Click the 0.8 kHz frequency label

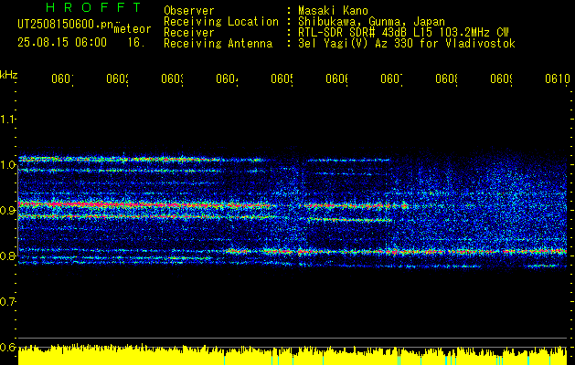7,255
